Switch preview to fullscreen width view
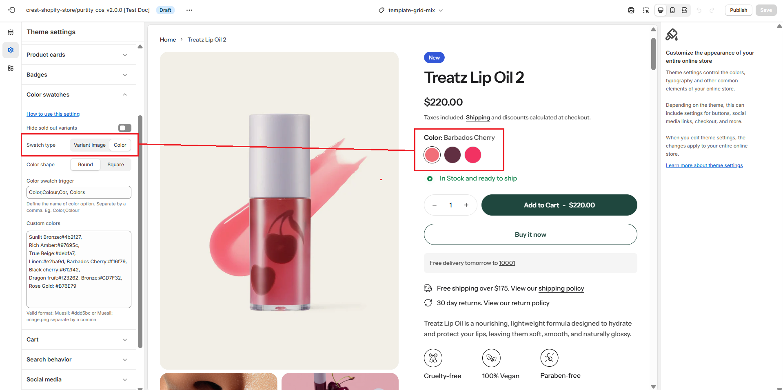The width and height of the screenshot is (783, 390). 684,10
